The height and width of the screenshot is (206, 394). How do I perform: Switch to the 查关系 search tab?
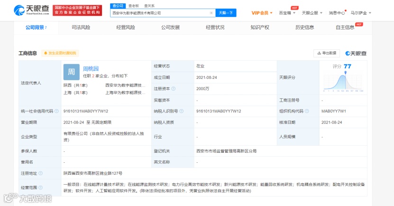[x=149, y=6]
